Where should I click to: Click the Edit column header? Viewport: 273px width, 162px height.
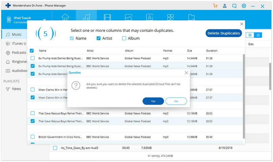pyautogui.click(x=251, y=44)
